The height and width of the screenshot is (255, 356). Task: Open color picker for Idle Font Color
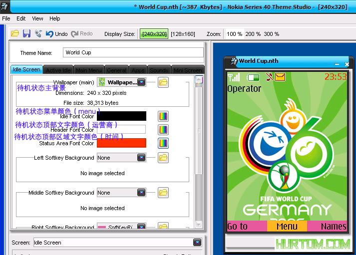point(163,116)
